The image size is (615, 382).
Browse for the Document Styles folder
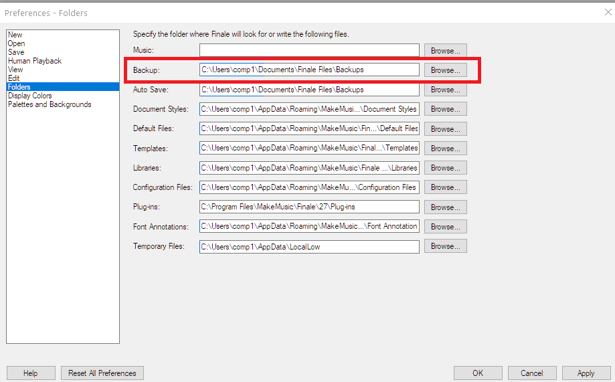445,109
